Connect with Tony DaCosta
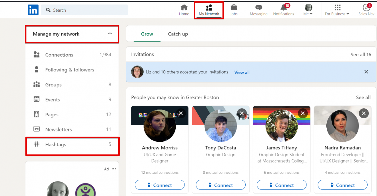This screenshot has width=377, height=196. (x=220, y=185)
